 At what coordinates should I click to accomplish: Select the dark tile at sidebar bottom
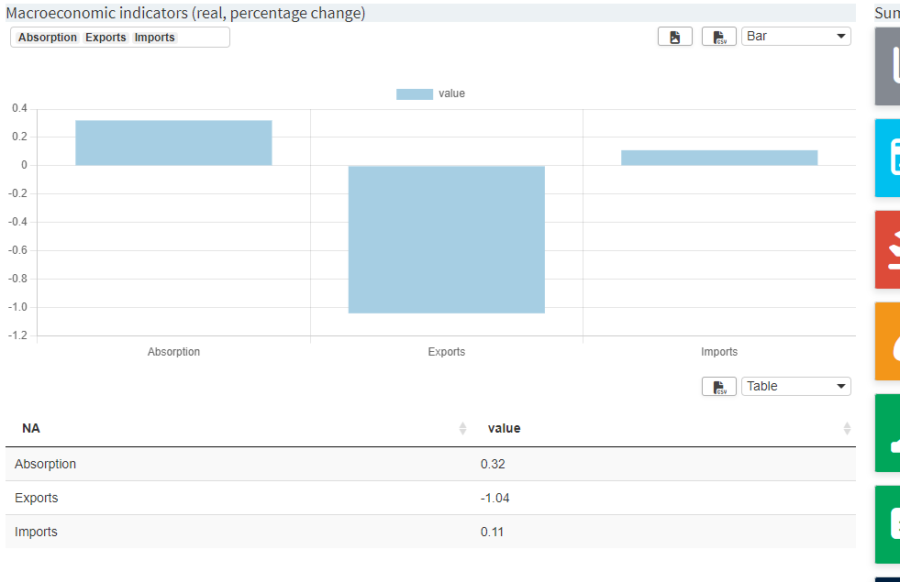(889, 576)
